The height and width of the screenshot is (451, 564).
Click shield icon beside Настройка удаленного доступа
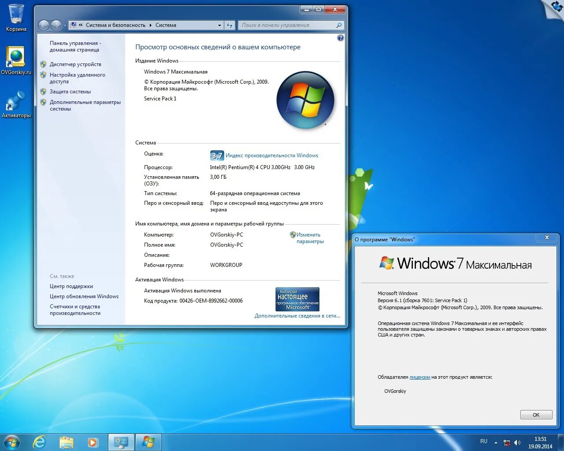tap(43, 75)
